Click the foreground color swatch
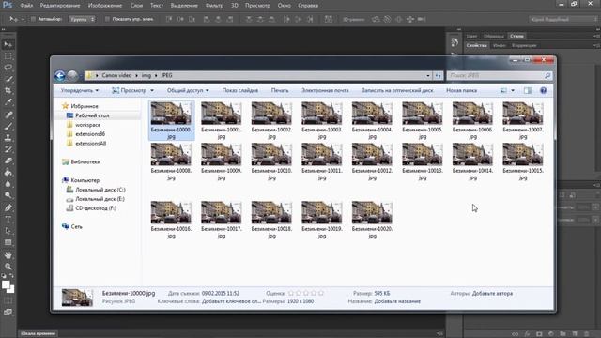Image resolution: width=601 pixels, height=338 pixels. tap(6, 284)
